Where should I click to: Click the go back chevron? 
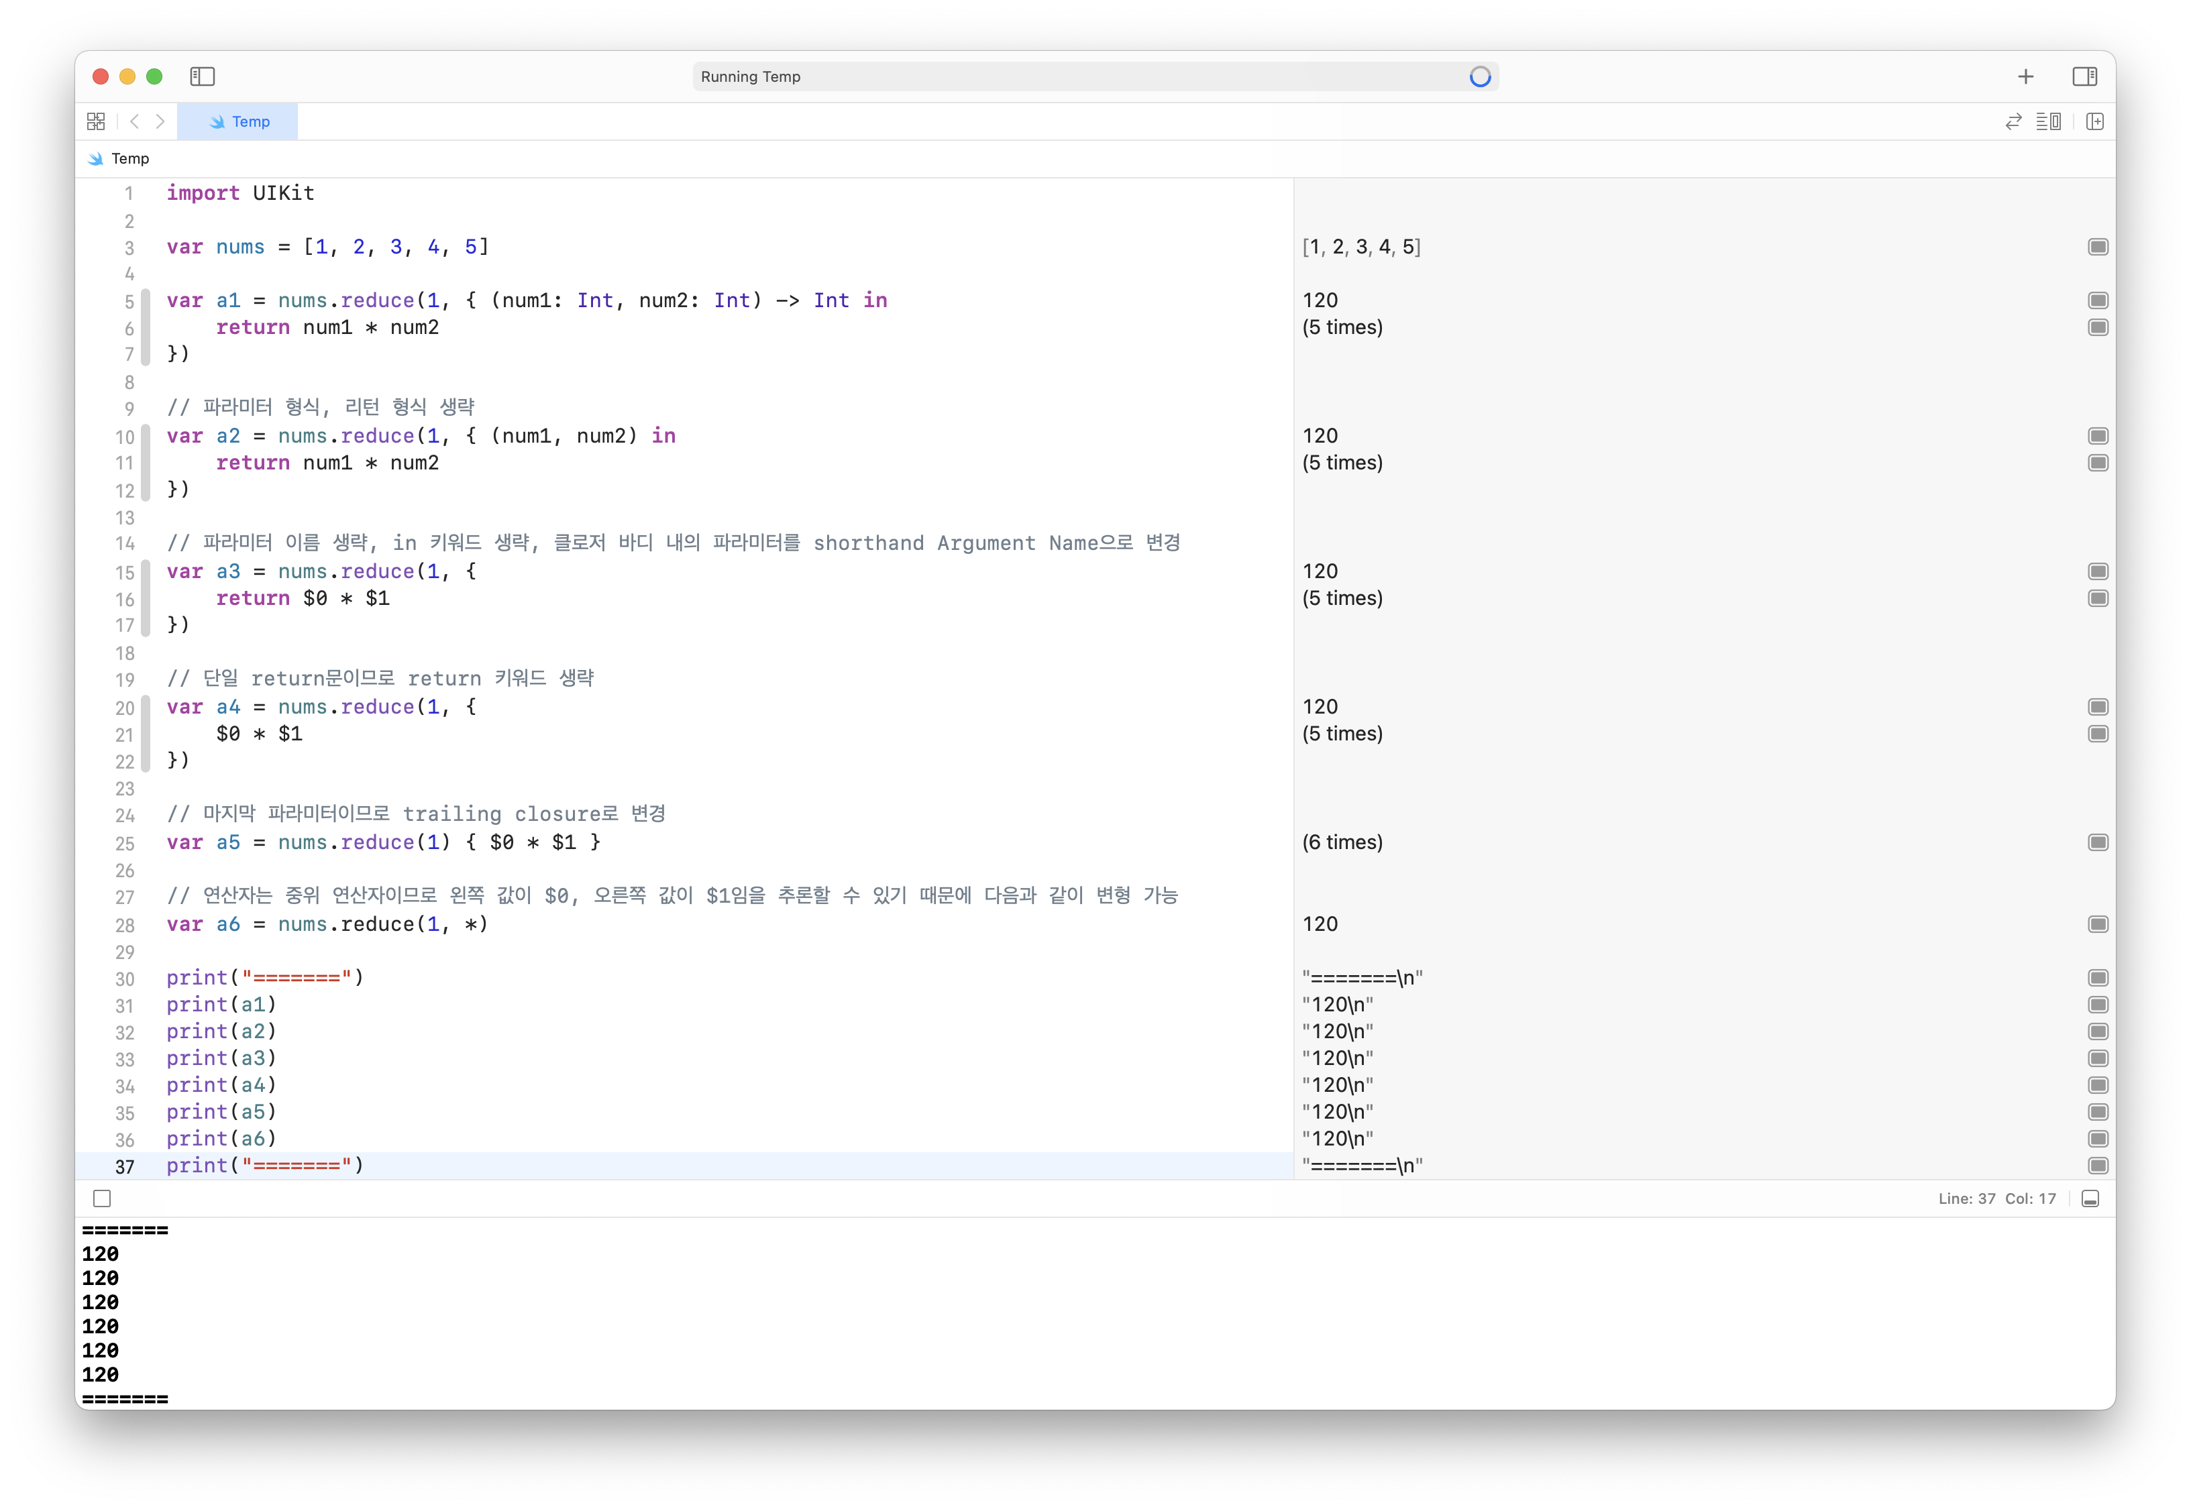click(x=134, y=121)
